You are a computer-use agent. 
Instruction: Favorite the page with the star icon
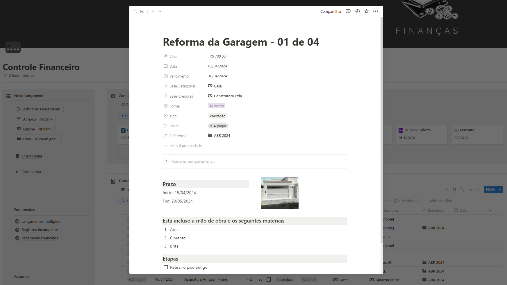coord(367,11)
